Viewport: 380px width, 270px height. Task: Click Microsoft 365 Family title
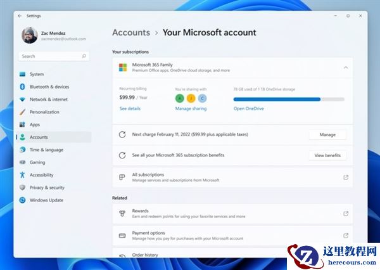click(x=153, y=65)
